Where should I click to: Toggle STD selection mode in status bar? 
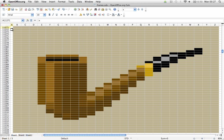click(126, 138)
